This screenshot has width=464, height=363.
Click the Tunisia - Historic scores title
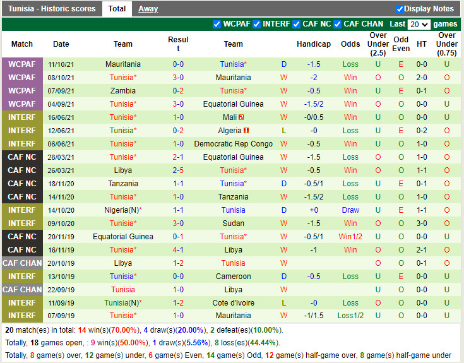click(x=52, y=9)
